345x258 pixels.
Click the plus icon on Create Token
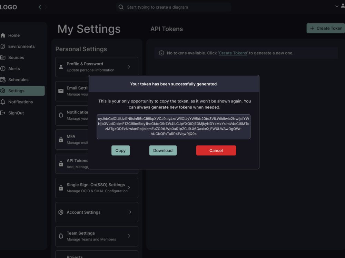[312, 28]
